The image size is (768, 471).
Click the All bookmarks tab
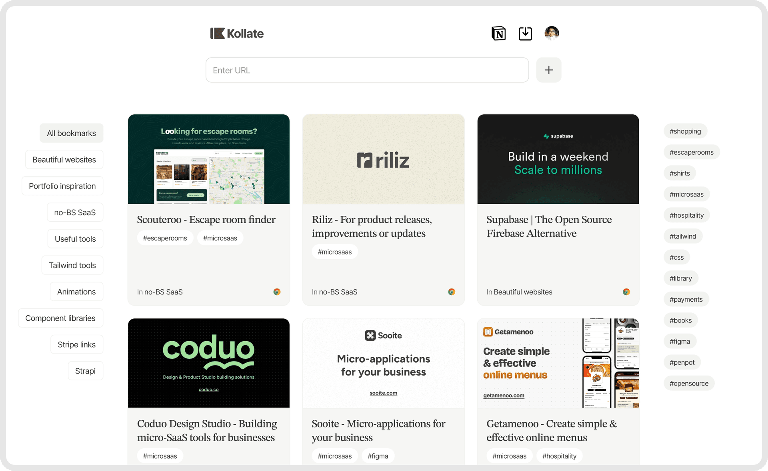click(71, 133)
